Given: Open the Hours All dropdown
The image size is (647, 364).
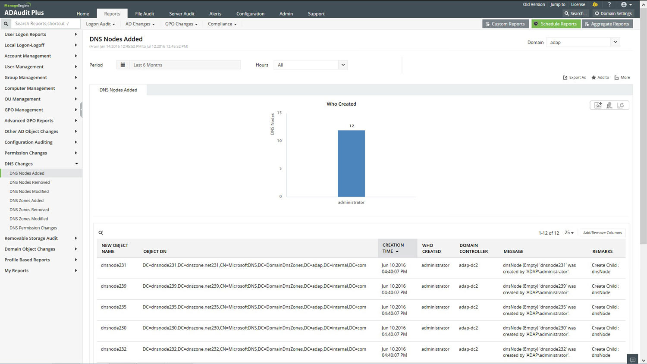Looking at the screenshot, I should click(311, 65).
